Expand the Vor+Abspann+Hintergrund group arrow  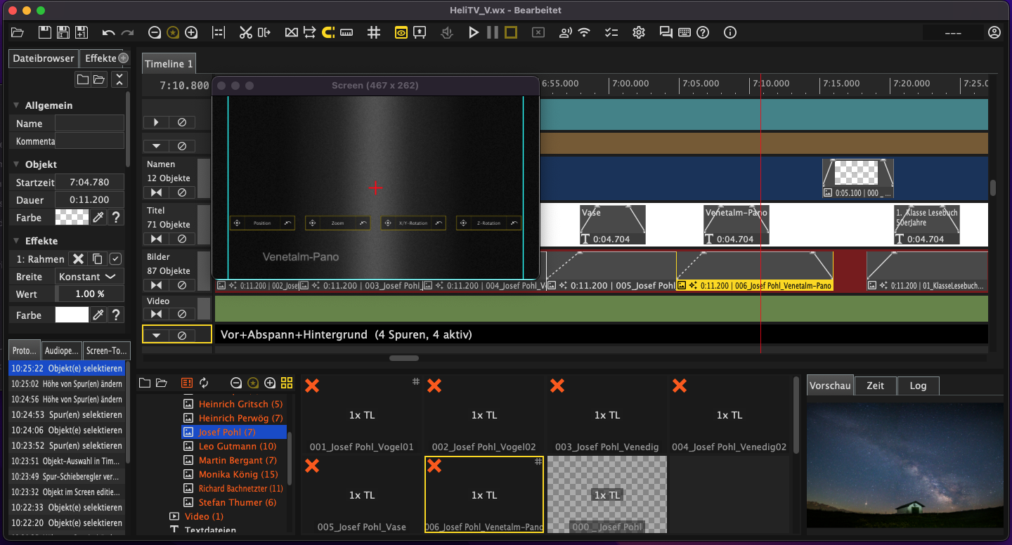[156, 336]
